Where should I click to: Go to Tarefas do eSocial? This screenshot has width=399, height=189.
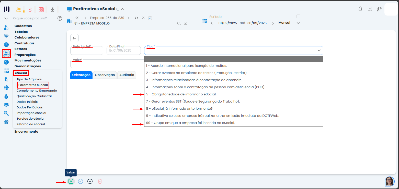click(30, 119)
